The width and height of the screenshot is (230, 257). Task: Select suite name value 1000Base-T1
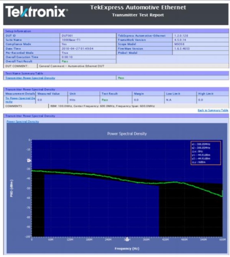(x=71, y=40)
